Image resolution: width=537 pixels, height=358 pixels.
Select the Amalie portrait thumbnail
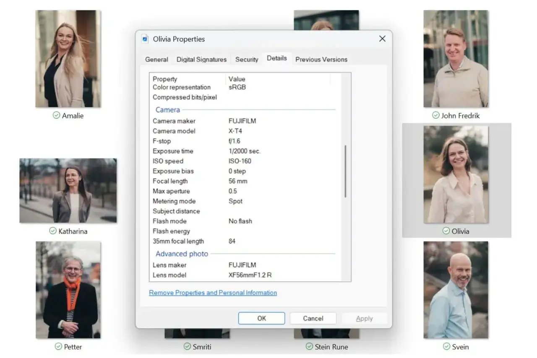point(68,59)
